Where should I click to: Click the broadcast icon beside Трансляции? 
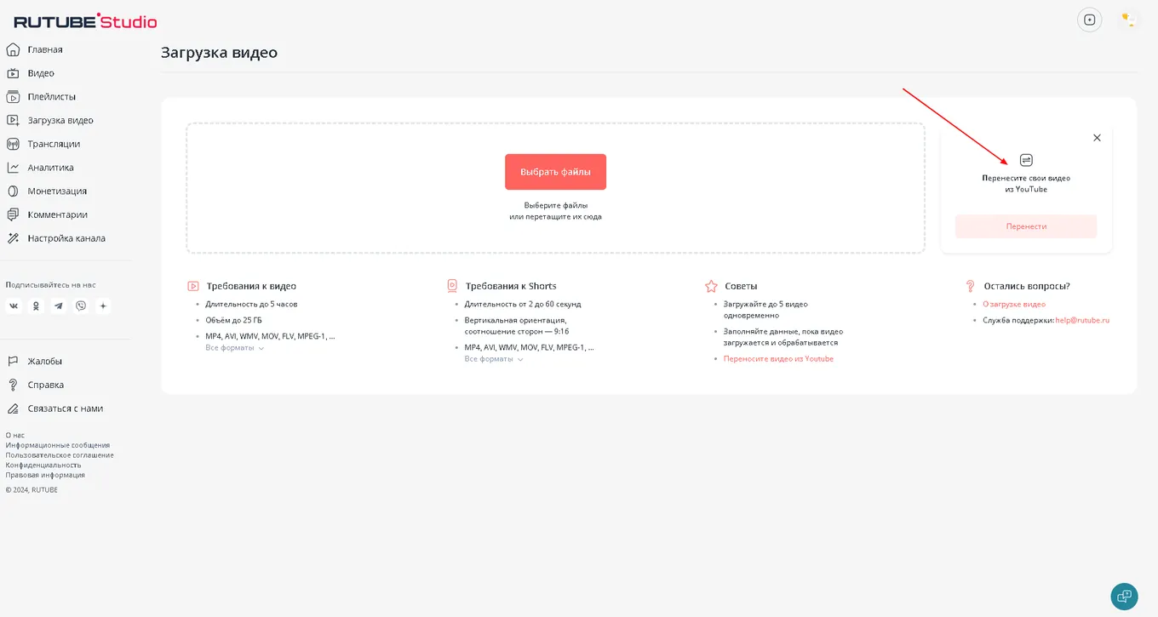click(13, 144)
